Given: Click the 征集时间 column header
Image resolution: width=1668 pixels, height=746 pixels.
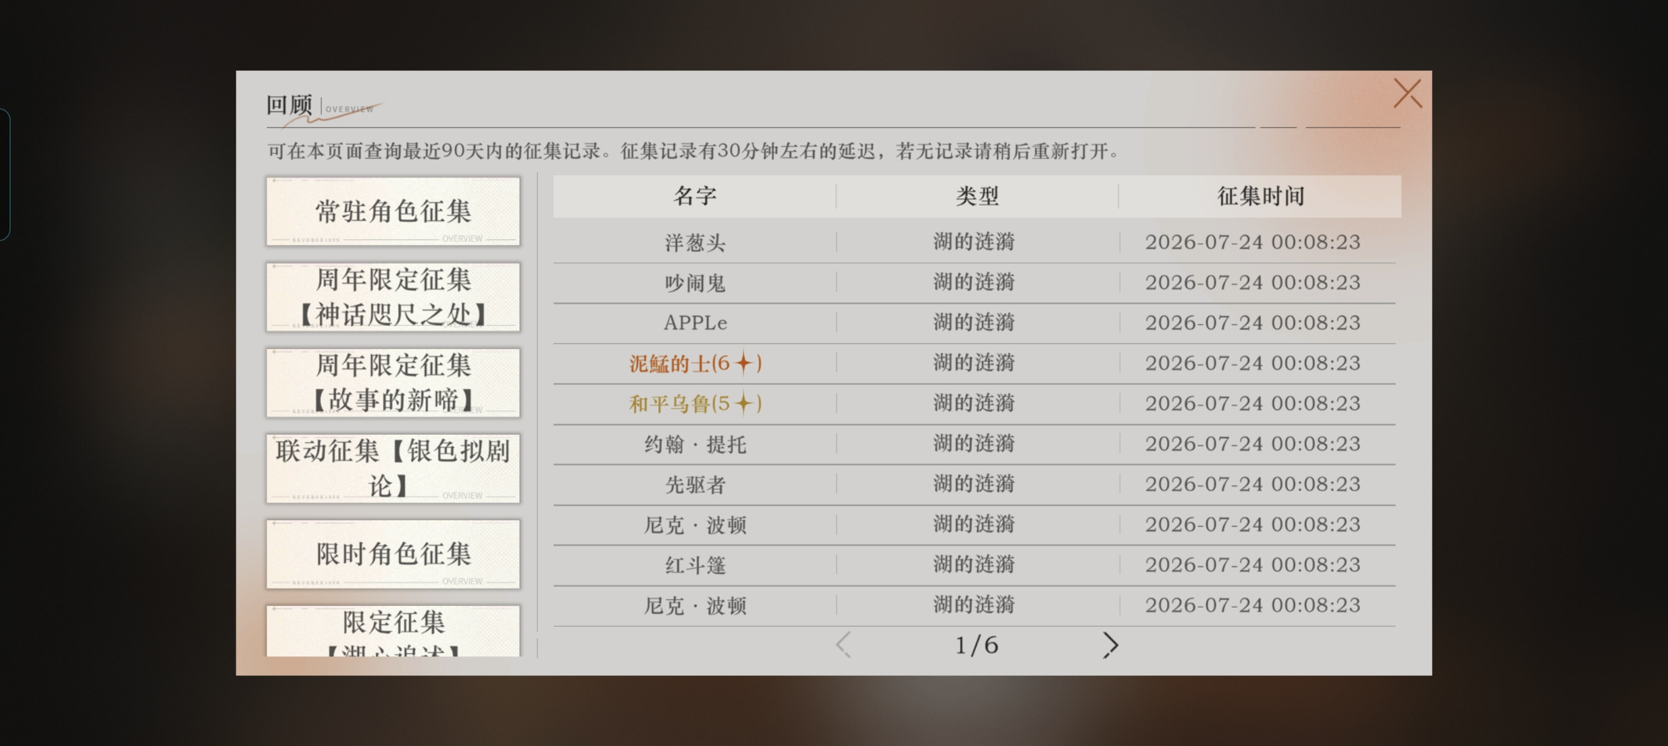Looking at the screenshot, I should (x=1260, y=195).
